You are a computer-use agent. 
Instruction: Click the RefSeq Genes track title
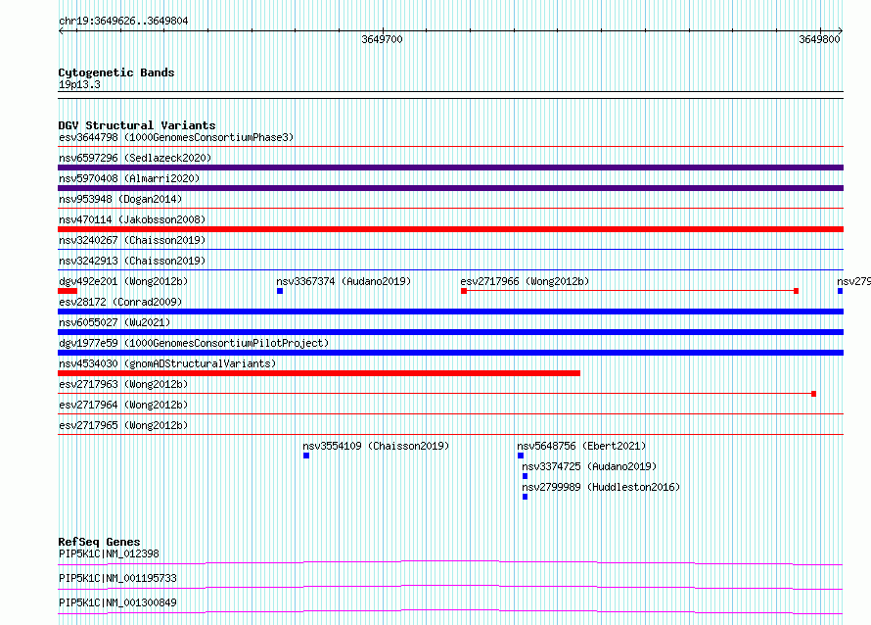[99, 542]
